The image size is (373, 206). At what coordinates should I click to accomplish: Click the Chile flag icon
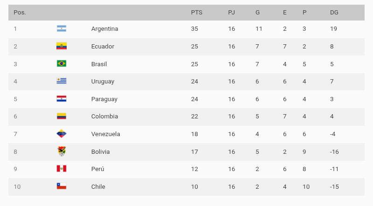click(x=62, y=186)
